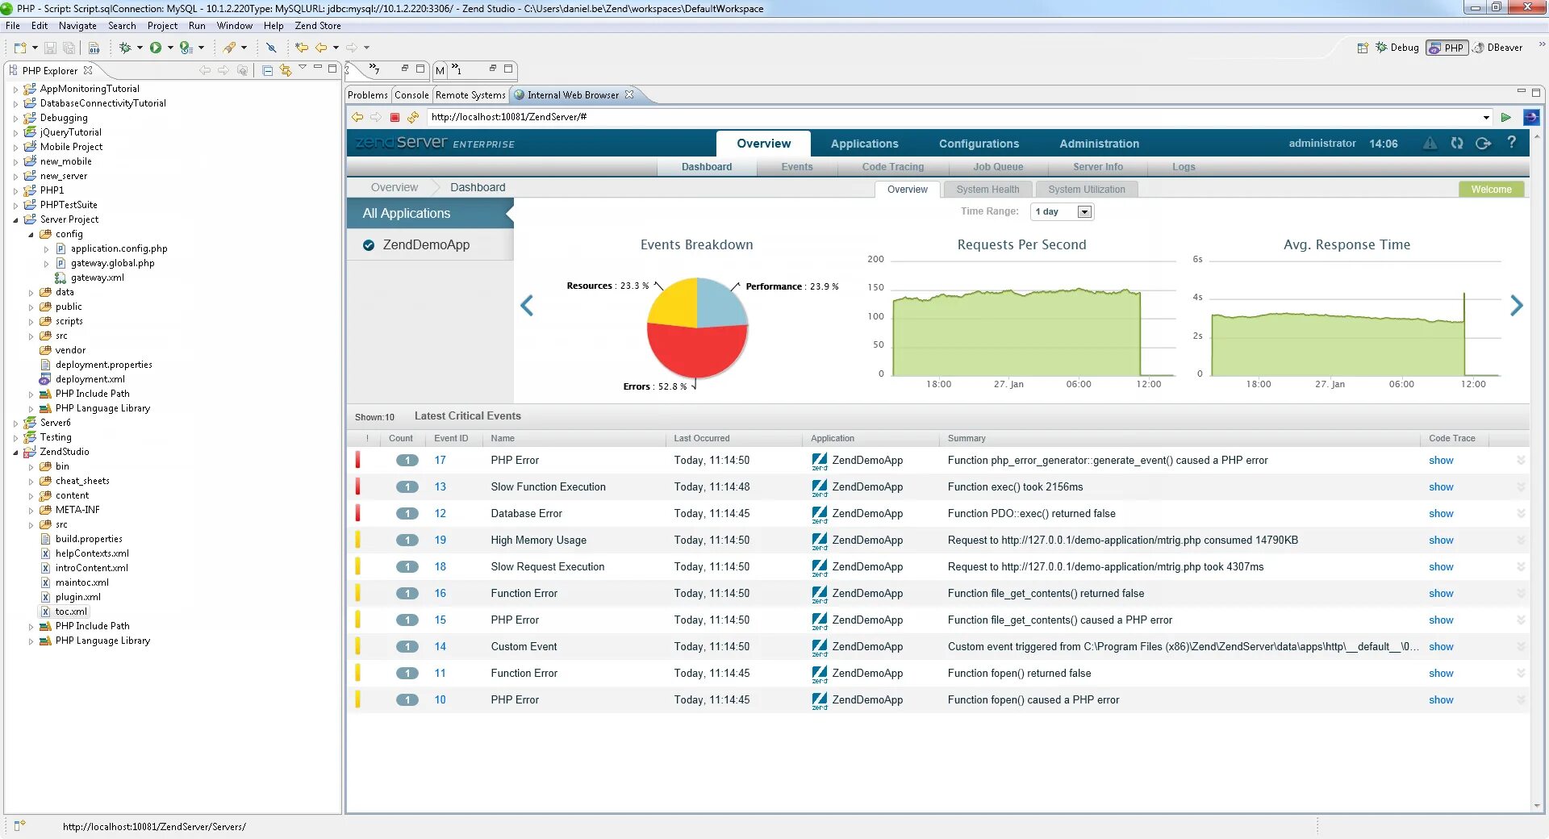Click the Zend Server restart icon
Image resolution: width=1549 pixels, height=839 pixels.
(1457, 144)
